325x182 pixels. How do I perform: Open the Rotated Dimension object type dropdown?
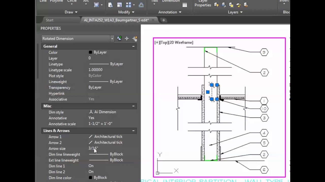pos(112,39)
